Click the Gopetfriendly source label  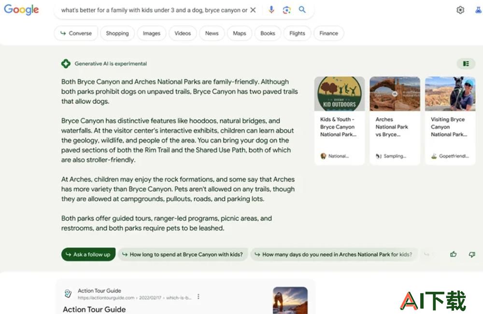tap(454, 156)
